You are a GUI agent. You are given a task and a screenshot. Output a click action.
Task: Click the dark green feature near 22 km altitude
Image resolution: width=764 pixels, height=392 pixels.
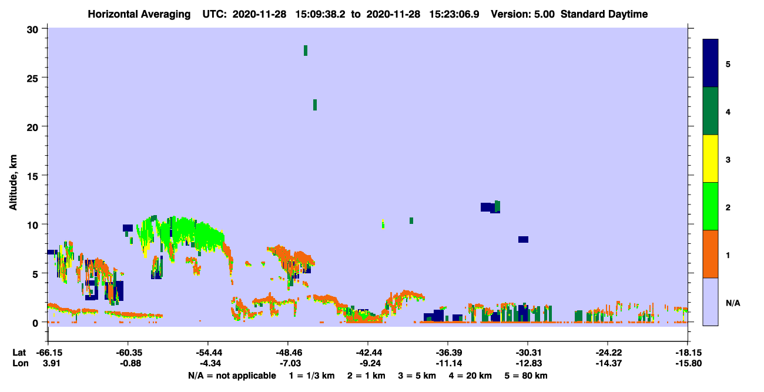click(x=315, y=105)
